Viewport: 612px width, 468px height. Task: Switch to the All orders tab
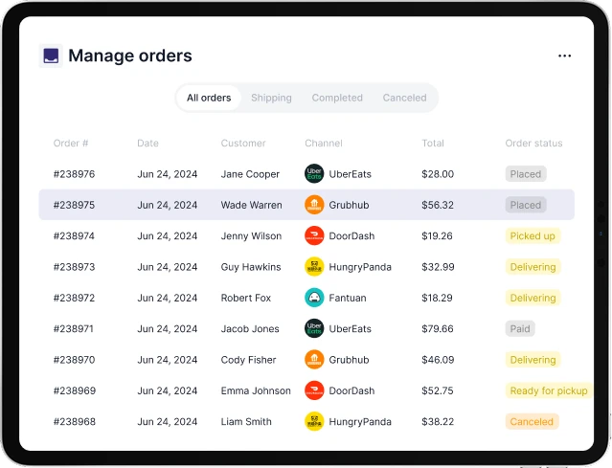tap(209, 98)
